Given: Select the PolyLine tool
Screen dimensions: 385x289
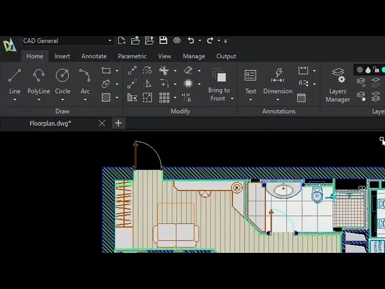Looking at the screenshot, I should pos(38,75).
